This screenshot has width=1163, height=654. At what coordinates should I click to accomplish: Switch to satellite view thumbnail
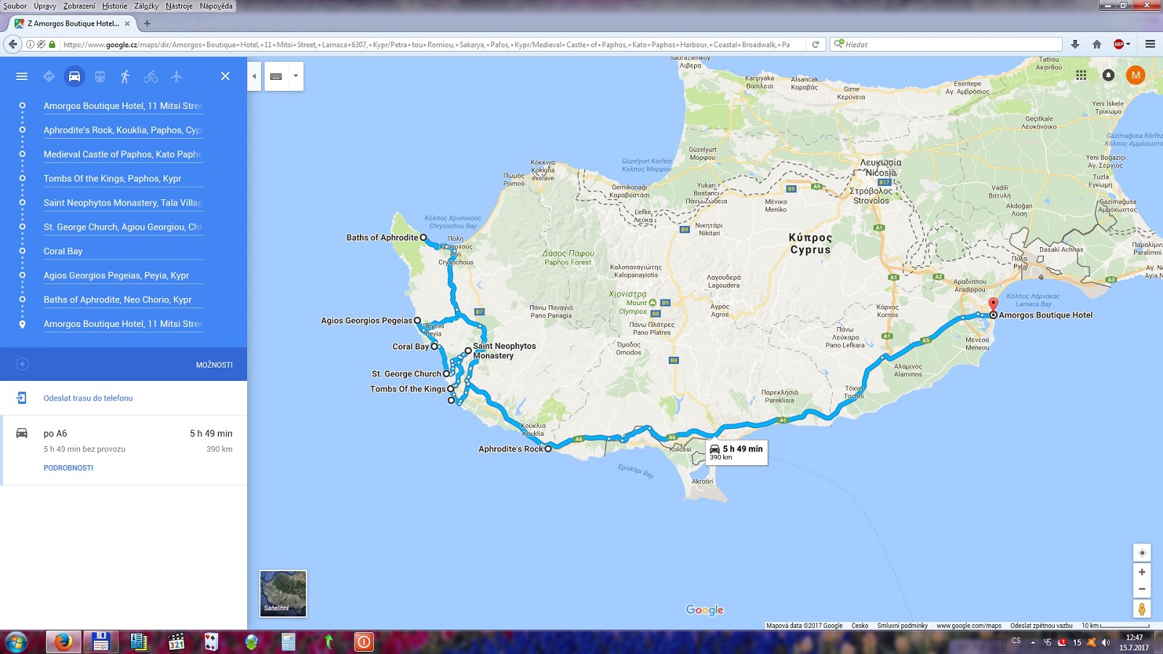coord(283,594)
